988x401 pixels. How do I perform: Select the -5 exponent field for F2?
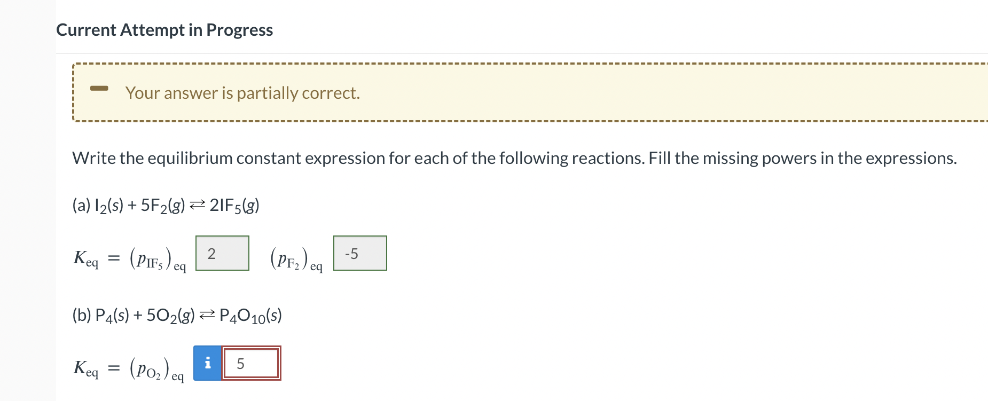tap(359, 253)
